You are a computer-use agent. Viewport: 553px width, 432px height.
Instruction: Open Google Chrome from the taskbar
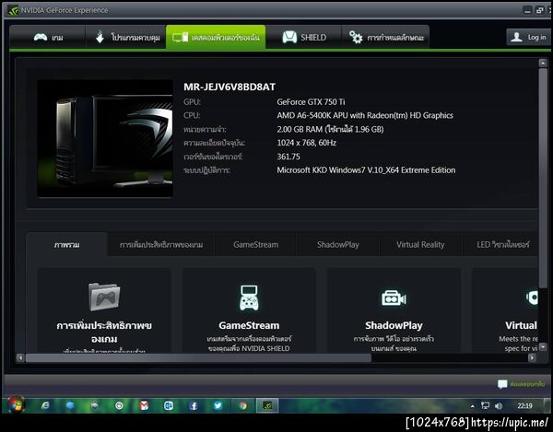242,405
